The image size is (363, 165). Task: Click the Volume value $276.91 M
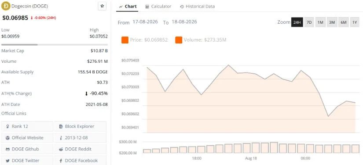98,61
